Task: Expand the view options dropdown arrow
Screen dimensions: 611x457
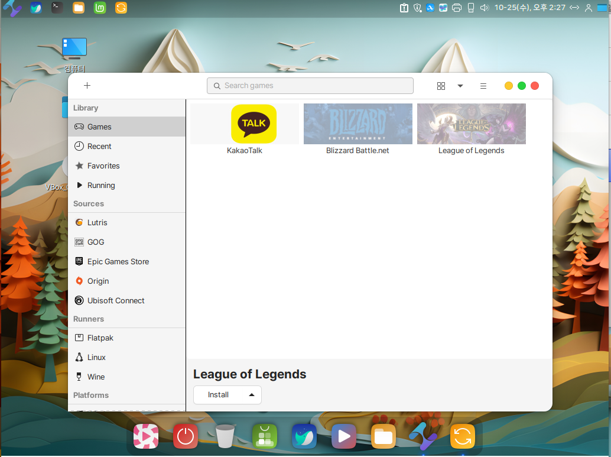Action: (x=460, y=86)
